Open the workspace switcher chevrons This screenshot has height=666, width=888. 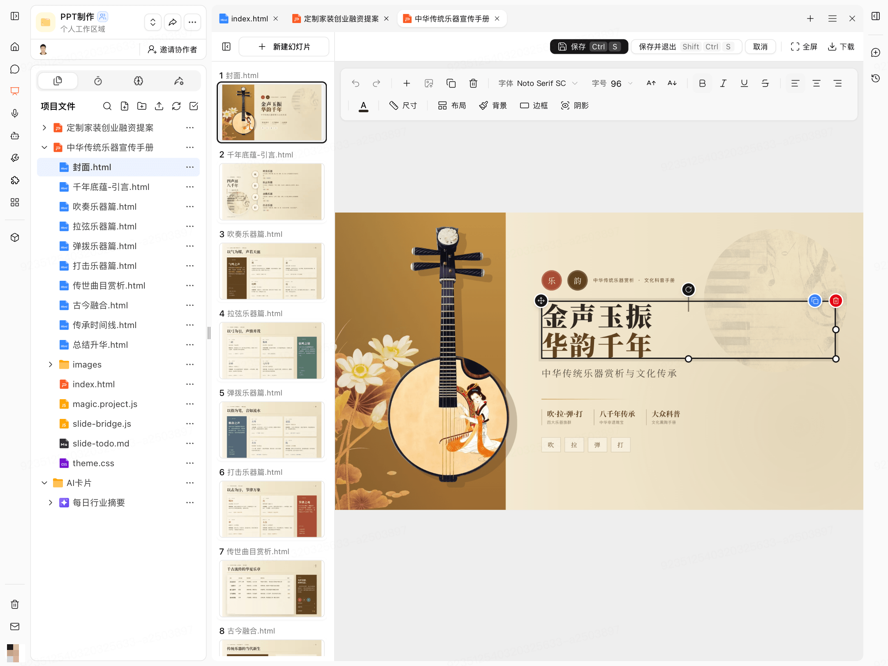coord(153,22)
